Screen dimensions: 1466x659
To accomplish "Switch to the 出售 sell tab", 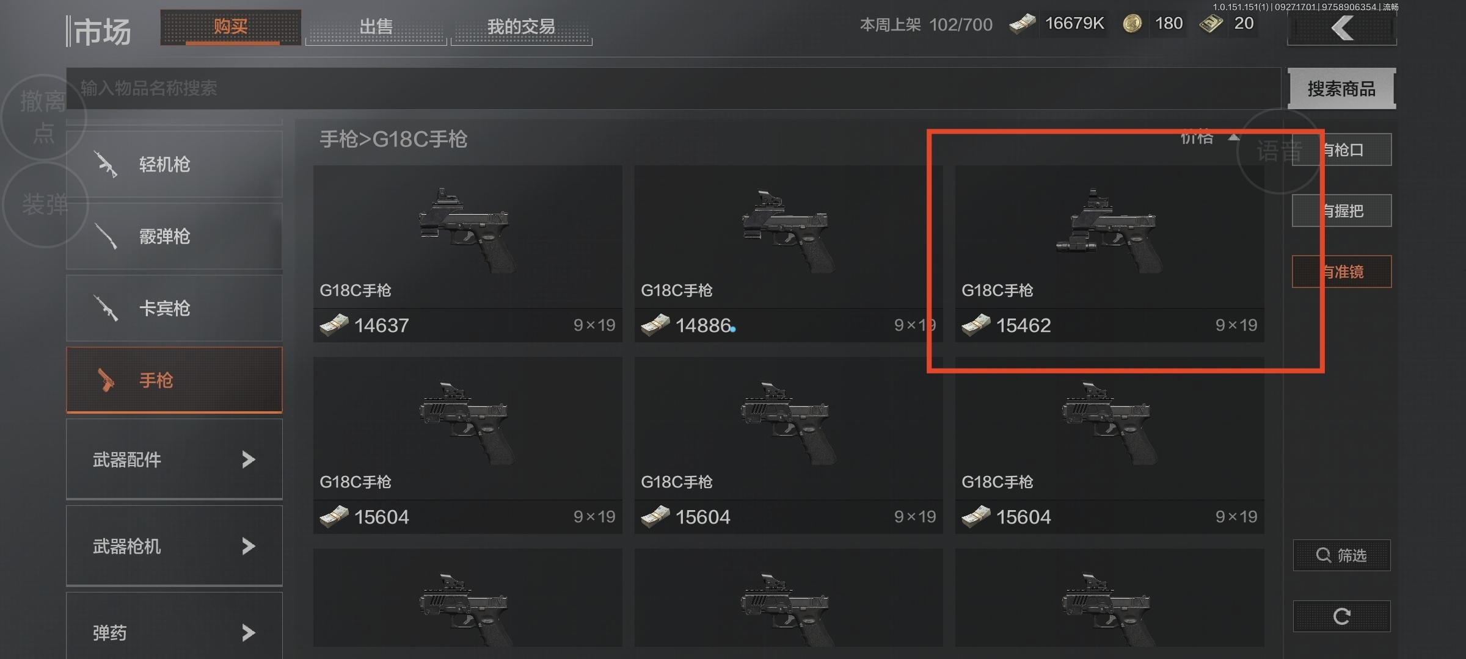I will coord(376,27).
